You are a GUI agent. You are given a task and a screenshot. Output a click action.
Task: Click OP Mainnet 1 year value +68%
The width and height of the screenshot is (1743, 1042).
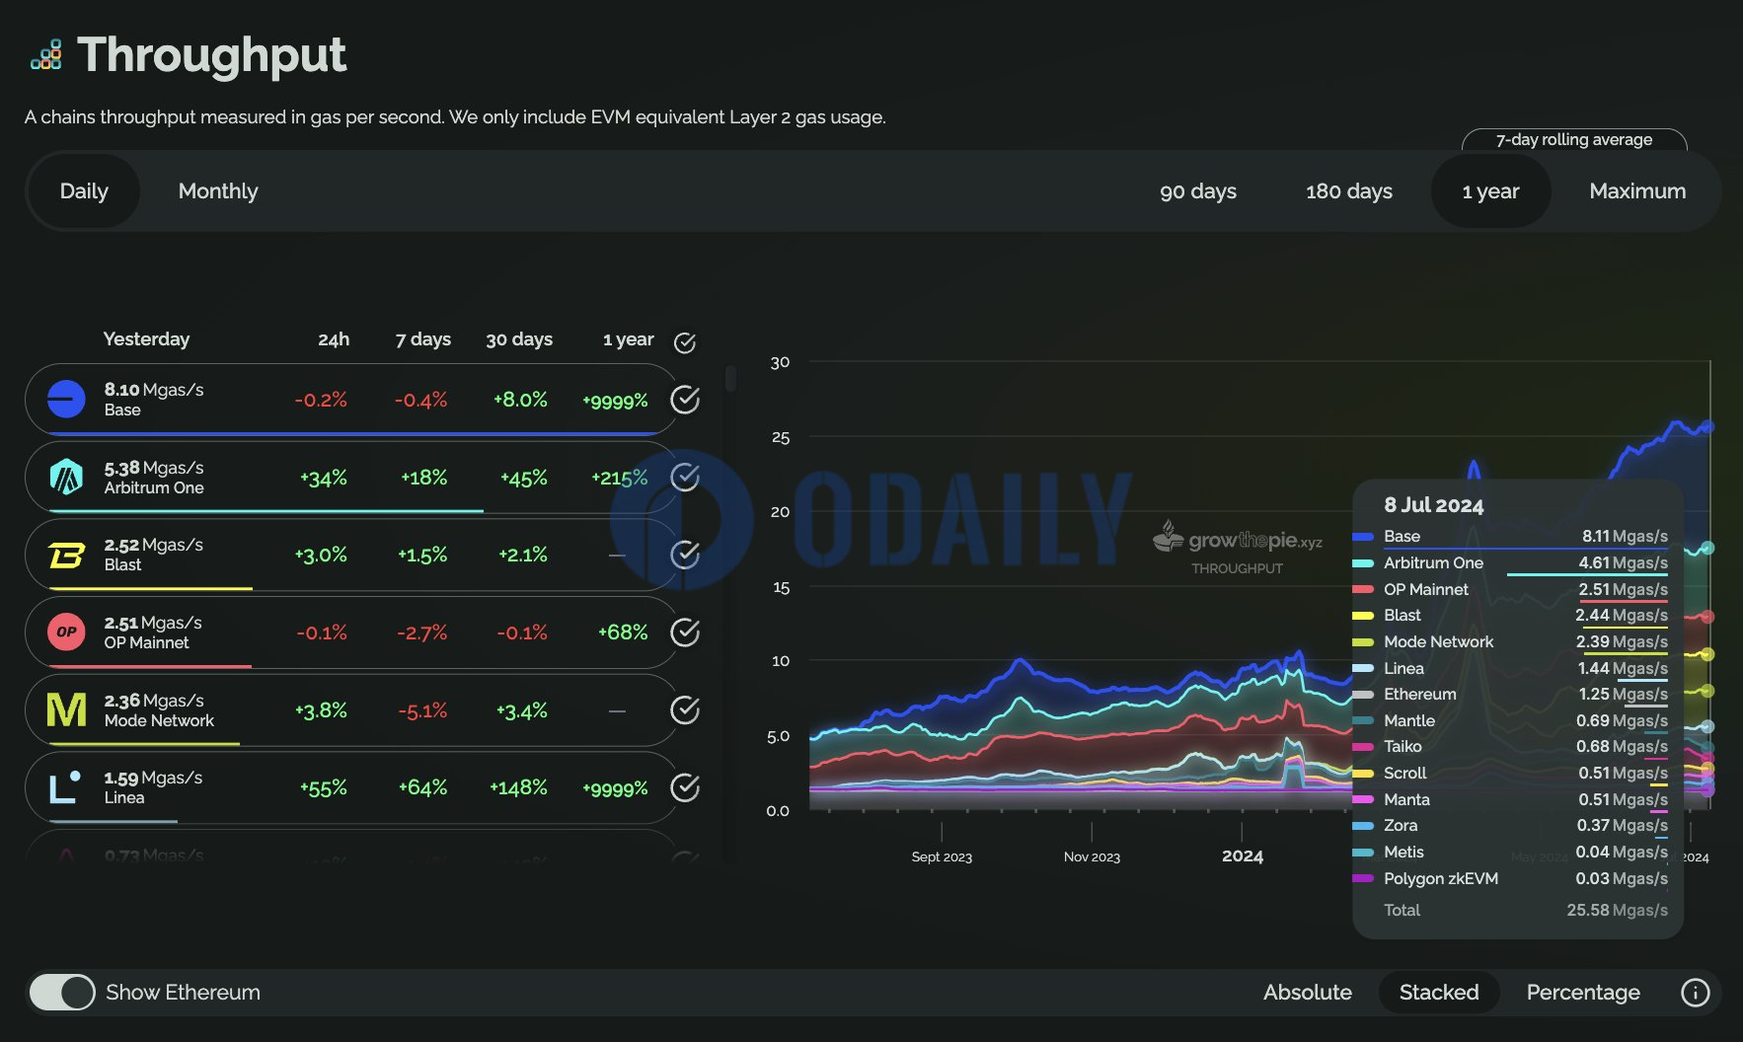[x=623, y=633]
